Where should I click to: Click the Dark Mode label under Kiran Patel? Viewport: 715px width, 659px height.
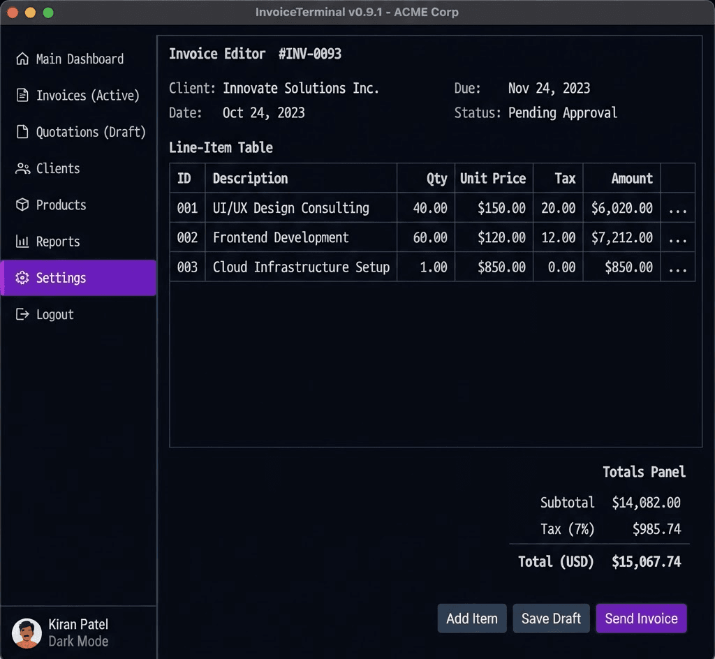tap(78, 642)
